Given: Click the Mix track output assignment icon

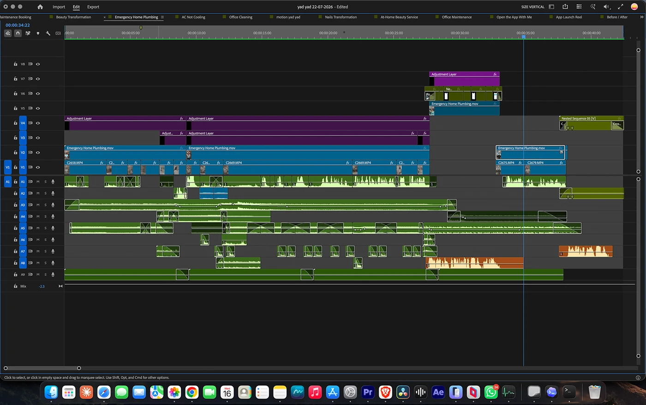Looking at the screenshot, I should coord(60,286).
